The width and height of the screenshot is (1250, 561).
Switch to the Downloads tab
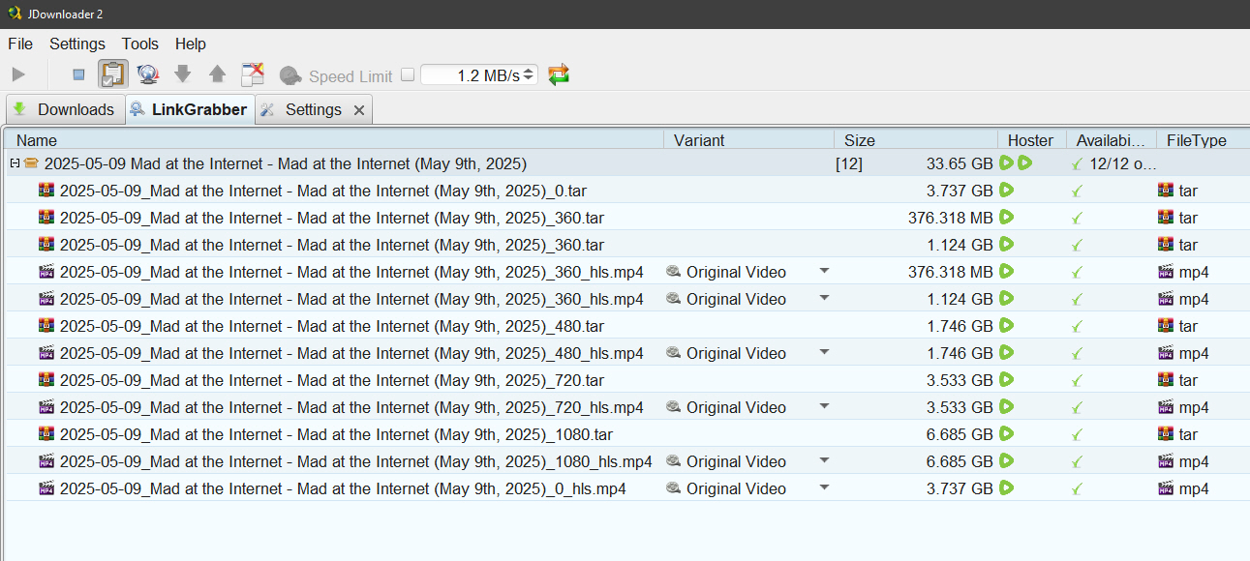point(64,109)
